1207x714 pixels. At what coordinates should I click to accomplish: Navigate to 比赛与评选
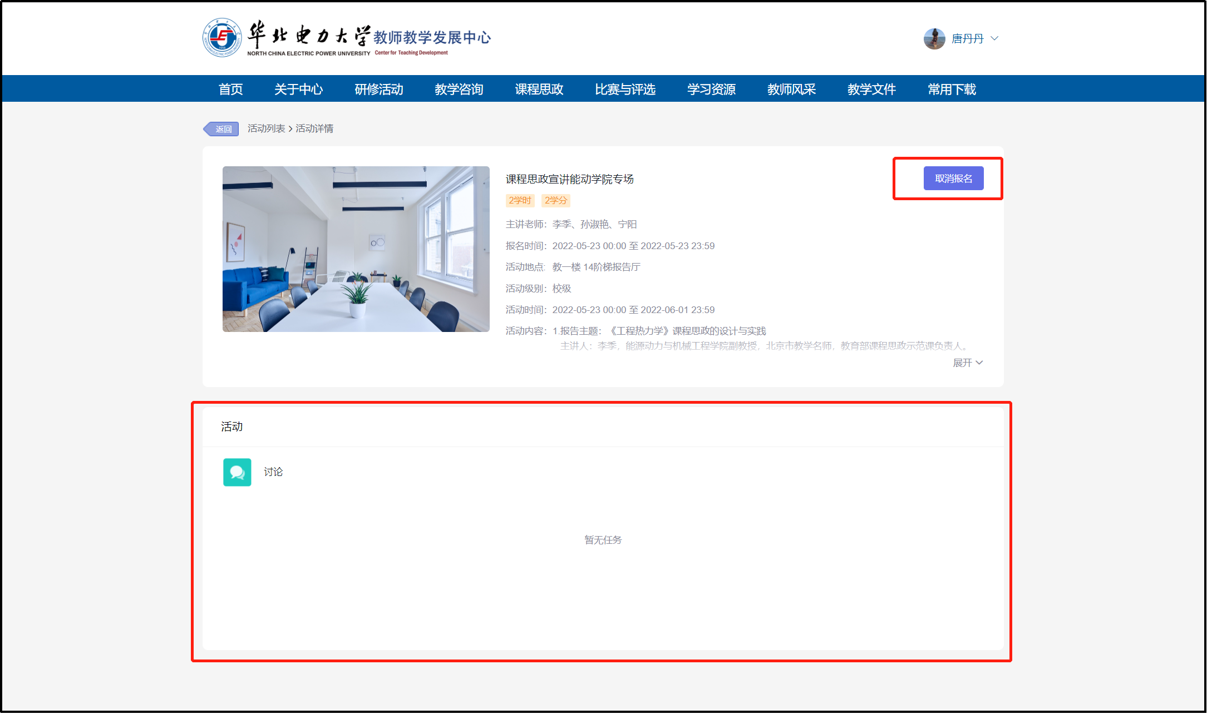[x=625, y=89]
